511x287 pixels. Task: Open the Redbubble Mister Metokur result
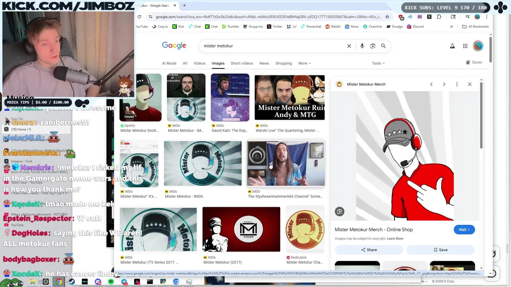[305, 229]
